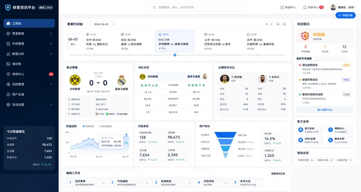The height and width of the screenshot is (192, 361).
Task: Click the rightmost timeline toolbar icon
Action: (x=284, y=24)
